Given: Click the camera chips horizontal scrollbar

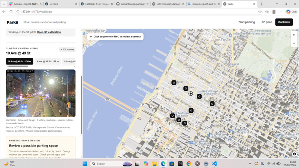Looking at the screenshot, I should [18, 66].
